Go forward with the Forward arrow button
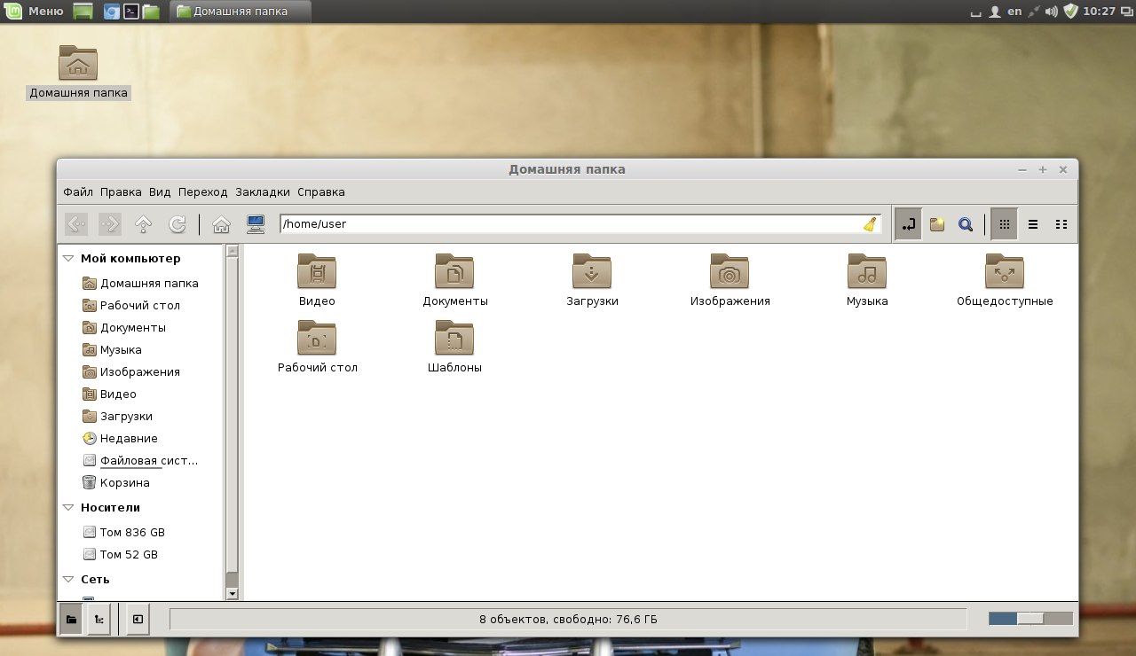 click(110, 224)
